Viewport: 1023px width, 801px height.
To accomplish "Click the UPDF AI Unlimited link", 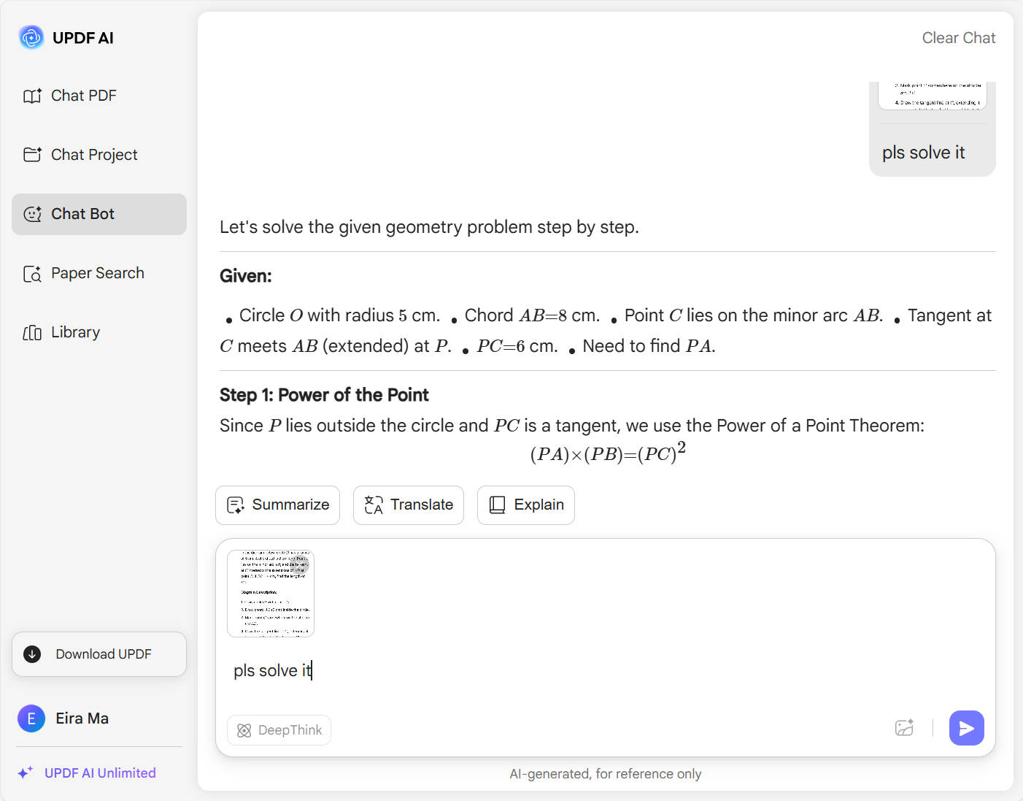I will [100, 773].
